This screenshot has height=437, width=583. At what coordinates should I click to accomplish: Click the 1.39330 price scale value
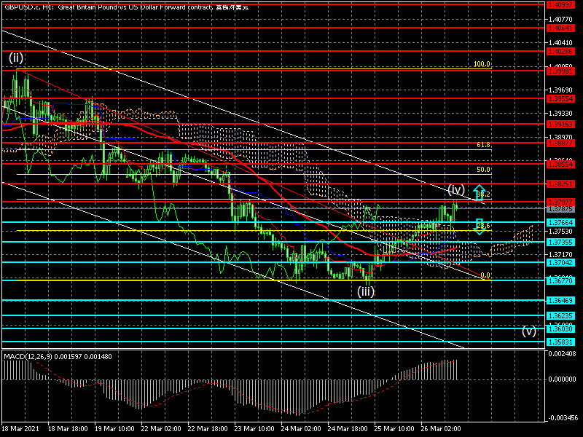560,114
